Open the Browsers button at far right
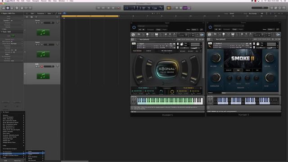This screenshot has height=162, width=288. pyautogui.click(x=284, y=8)
